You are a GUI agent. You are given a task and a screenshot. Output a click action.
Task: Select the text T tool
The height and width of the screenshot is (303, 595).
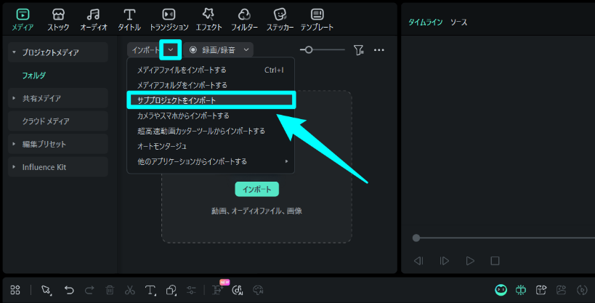click(150, 290)
